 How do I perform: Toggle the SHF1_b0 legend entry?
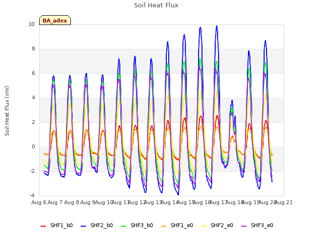click(x=57, y=225)
